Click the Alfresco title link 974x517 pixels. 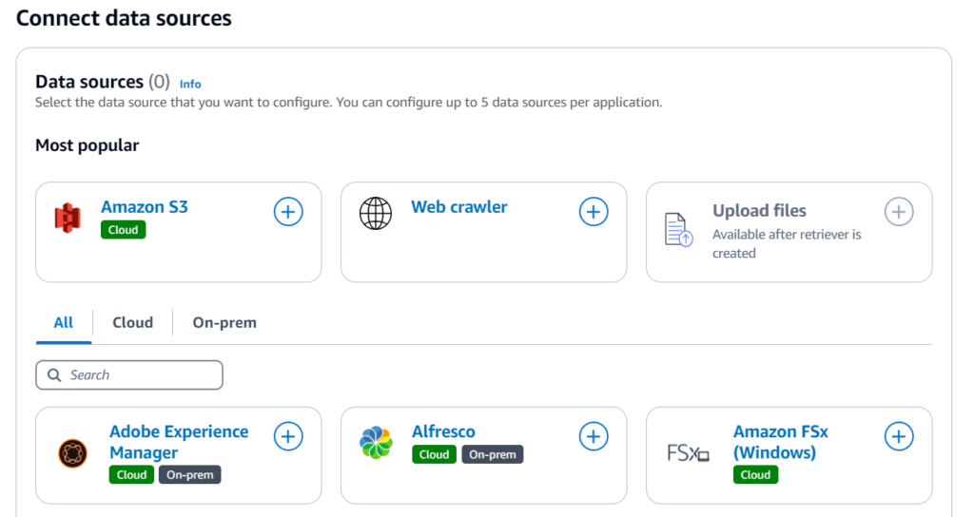point(443,431)
